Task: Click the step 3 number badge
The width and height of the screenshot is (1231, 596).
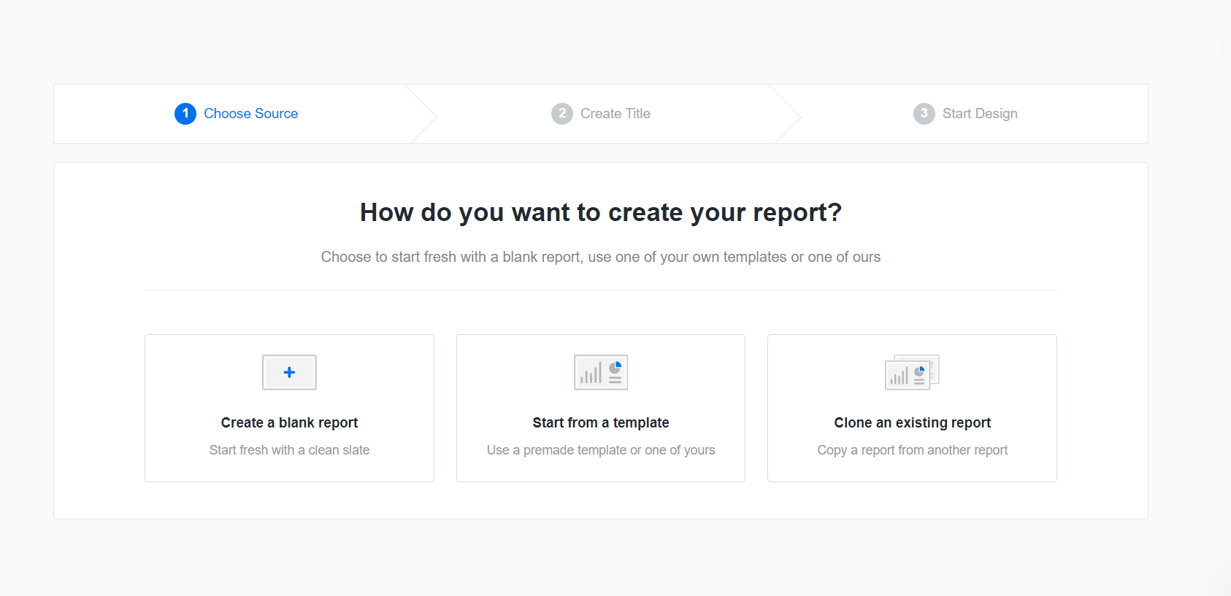Action: coord(924,114)
